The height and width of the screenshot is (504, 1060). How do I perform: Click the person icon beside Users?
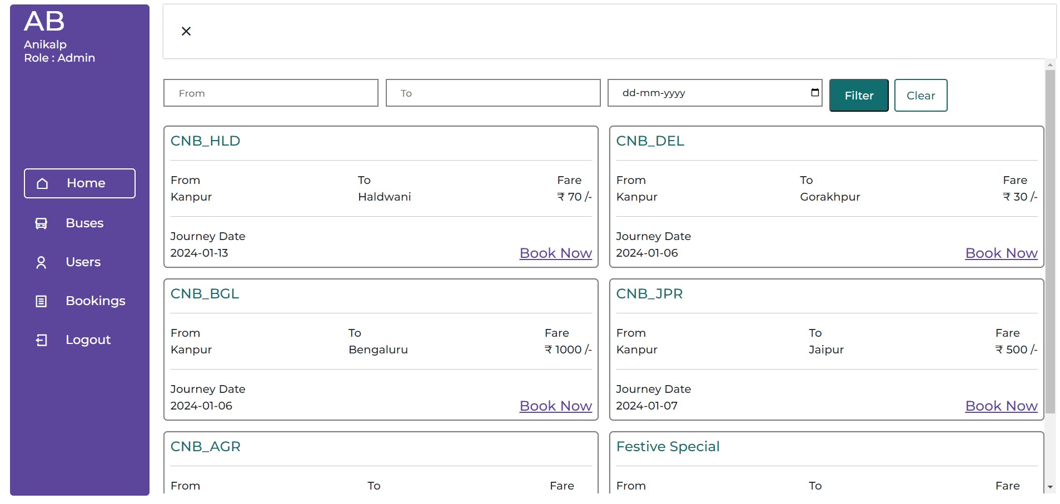click(x=41, y=262)
